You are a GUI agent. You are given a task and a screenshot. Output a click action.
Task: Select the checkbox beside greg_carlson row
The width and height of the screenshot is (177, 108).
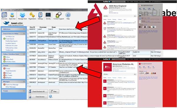(x=28, y=53)
